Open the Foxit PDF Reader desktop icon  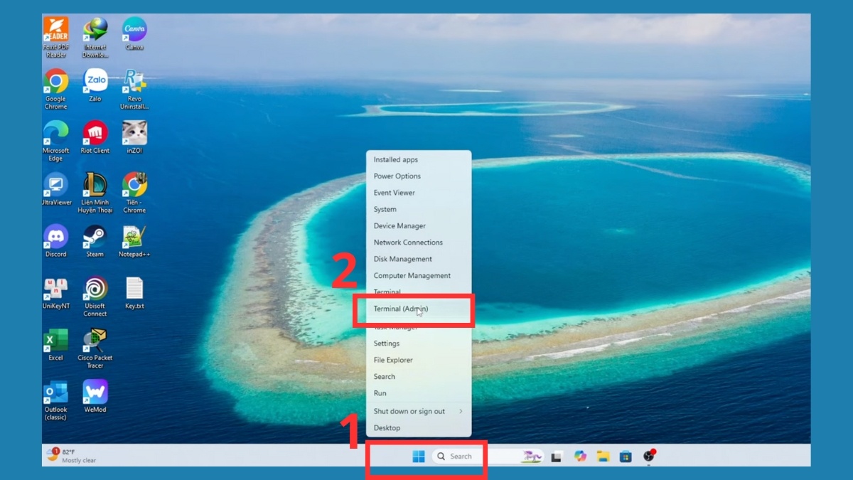click(55, 37)
